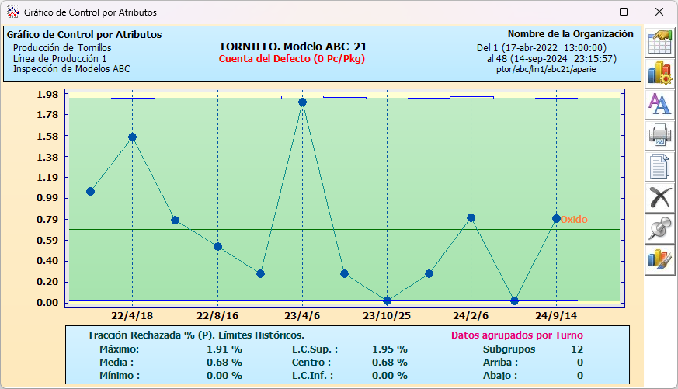Click the orange Oxido label

pyautogui.click(x=574, y=220)
